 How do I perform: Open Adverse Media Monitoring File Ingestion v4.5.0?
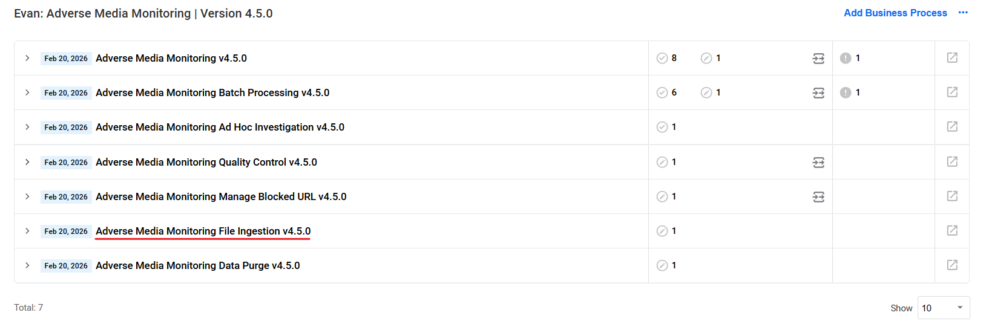tap(203, 231)
